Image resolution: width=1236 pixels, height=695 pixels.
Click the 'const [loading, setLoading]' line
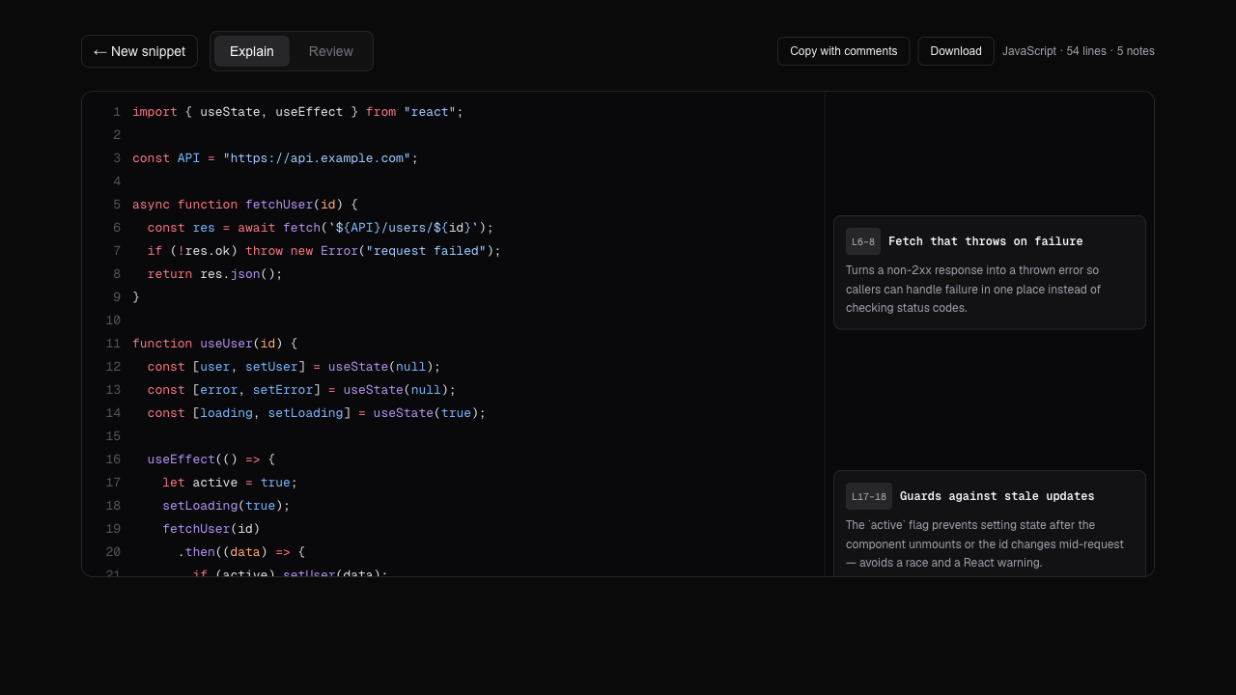(317, 413)
